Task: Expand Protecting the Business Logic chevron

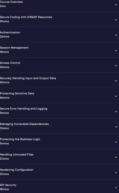Action: (x=116, y=142)
